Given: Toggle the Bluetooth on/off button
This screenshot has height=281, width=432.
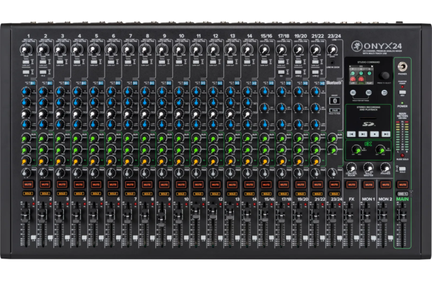Looking at the screenshot, I should [x=335, y=101].
